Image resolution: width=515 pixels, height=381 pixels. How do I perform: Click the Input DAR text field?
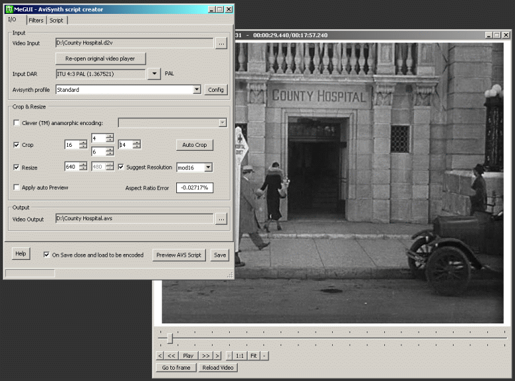point(100,74)
